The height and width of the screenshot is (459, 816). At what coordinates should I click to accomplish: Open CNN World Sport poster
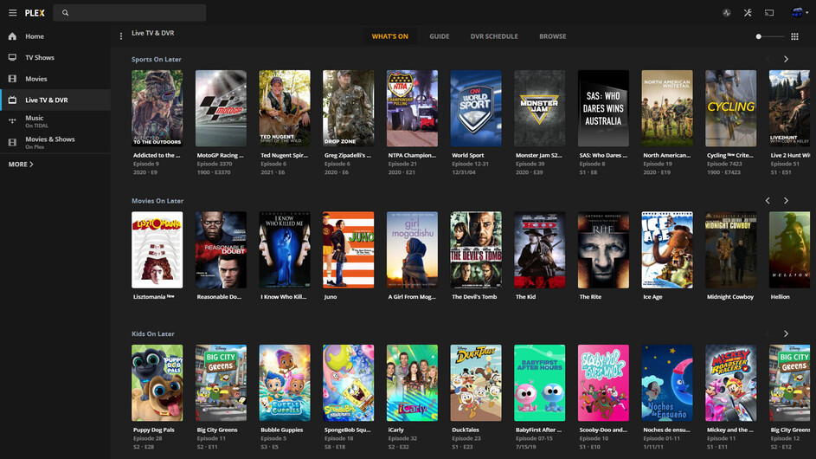(x=476, y=108)
